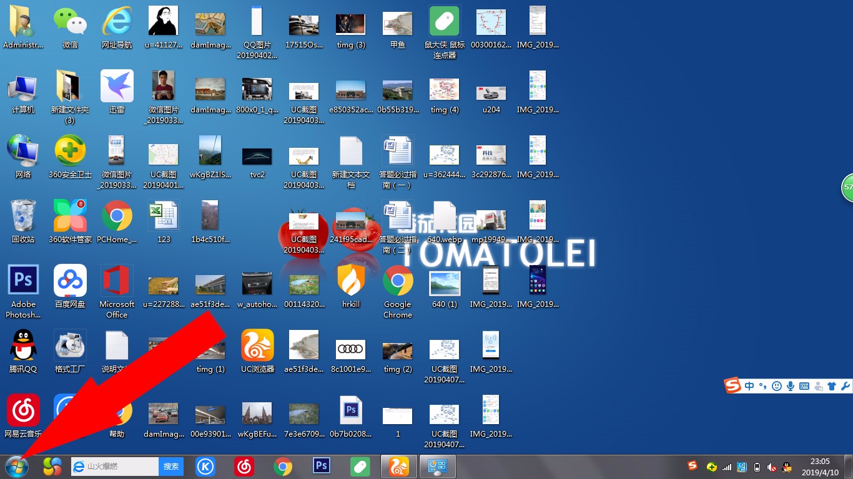Open Sogou settings with the wrench icon
Screen dimensions: 853x479
coord(845,385)
